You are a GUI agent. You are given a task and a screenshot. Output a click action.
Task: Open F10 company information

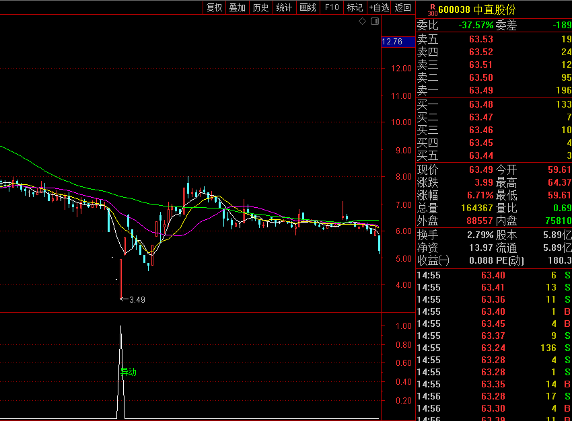(331, 7)
